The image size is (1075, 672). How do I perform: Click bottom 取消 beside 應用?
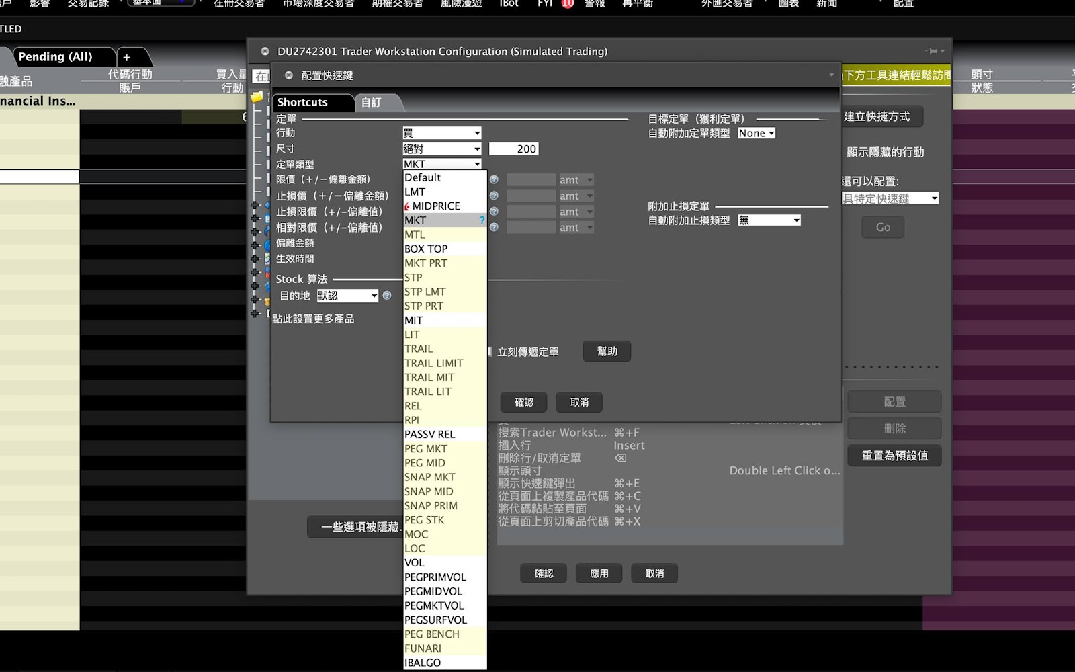654,574
